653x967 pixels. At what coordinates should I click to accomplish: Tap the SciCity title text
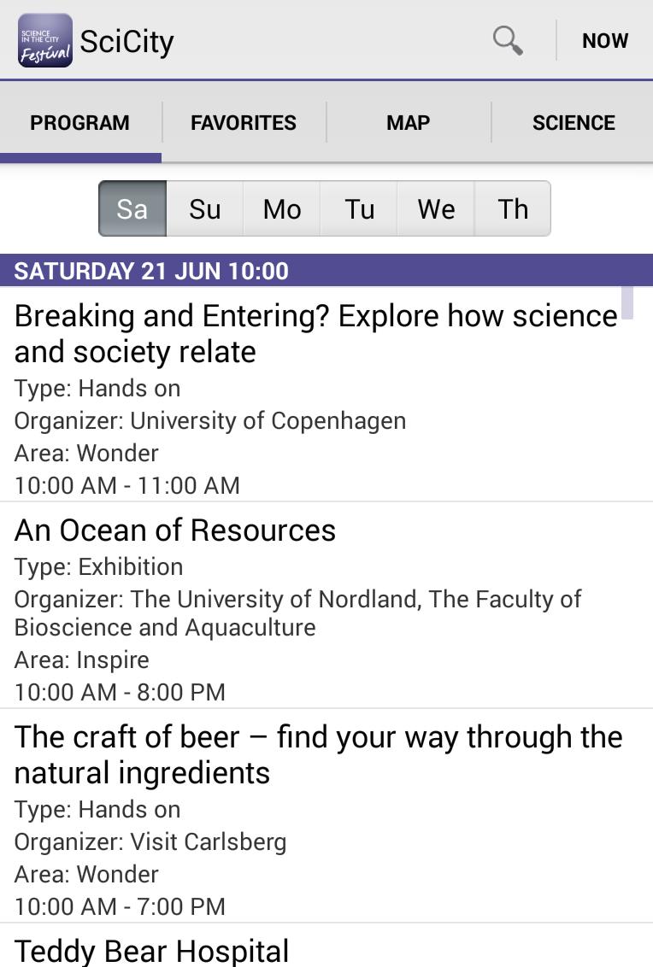[126, 41]
